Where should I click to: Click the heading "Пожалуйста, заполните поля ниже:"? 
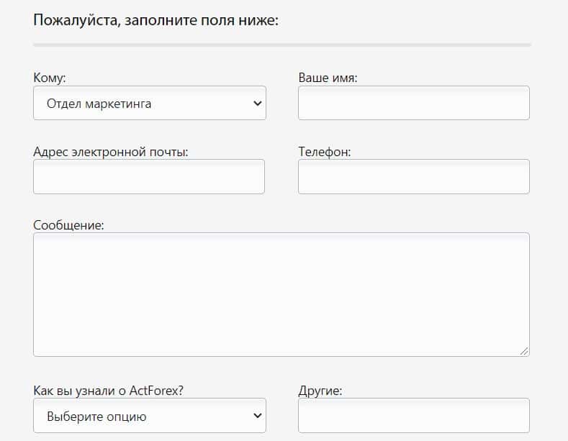pyautogui.click(x=155, y=19)
